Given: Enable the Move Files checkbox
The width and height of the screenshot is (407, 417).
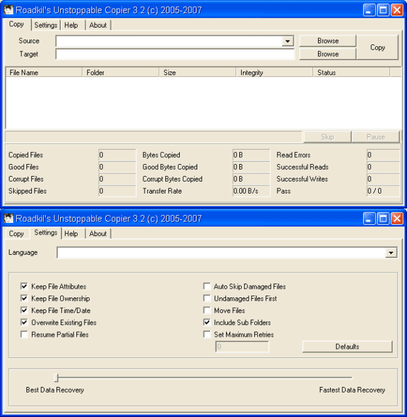Looking at the screenshot, I should 207,311.
